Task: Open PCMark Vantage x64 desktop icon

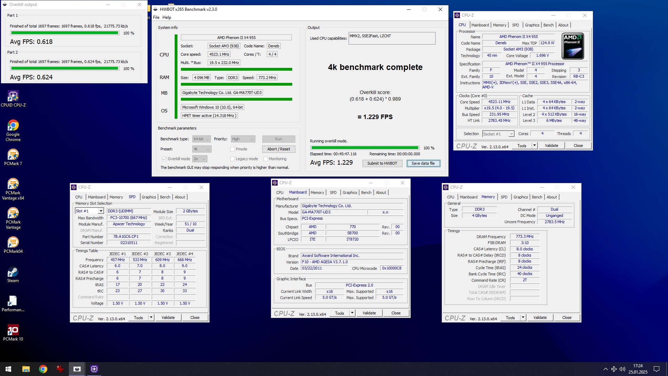Action: pyautogui.click(x=13, y=189)
